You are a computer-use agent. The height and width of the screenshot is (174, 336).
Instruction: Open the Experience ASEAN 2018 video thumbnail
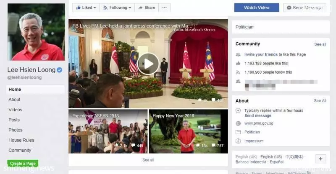[108, 131]
